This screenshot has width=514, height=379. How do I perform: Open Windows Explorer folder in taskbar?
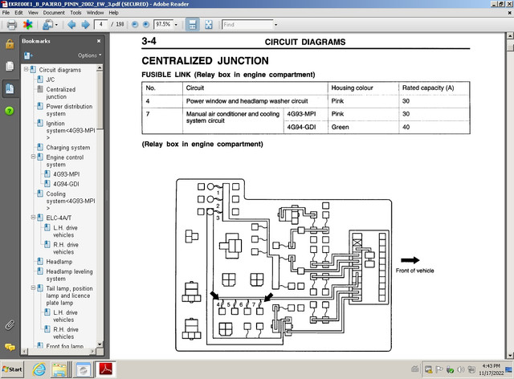point(59,369)
